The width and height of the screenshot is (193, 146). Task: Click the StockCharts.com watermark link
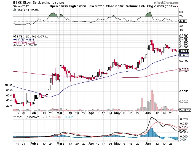tap(166, 2)
